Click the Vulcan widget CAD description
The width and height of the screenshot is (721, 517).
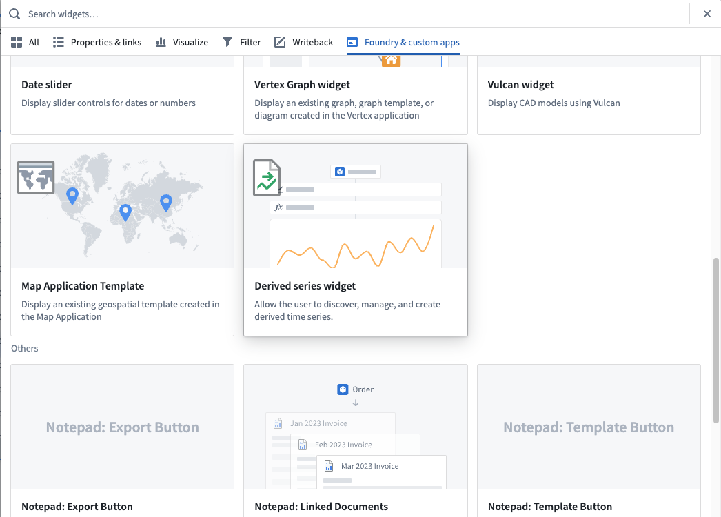(554, 103)
